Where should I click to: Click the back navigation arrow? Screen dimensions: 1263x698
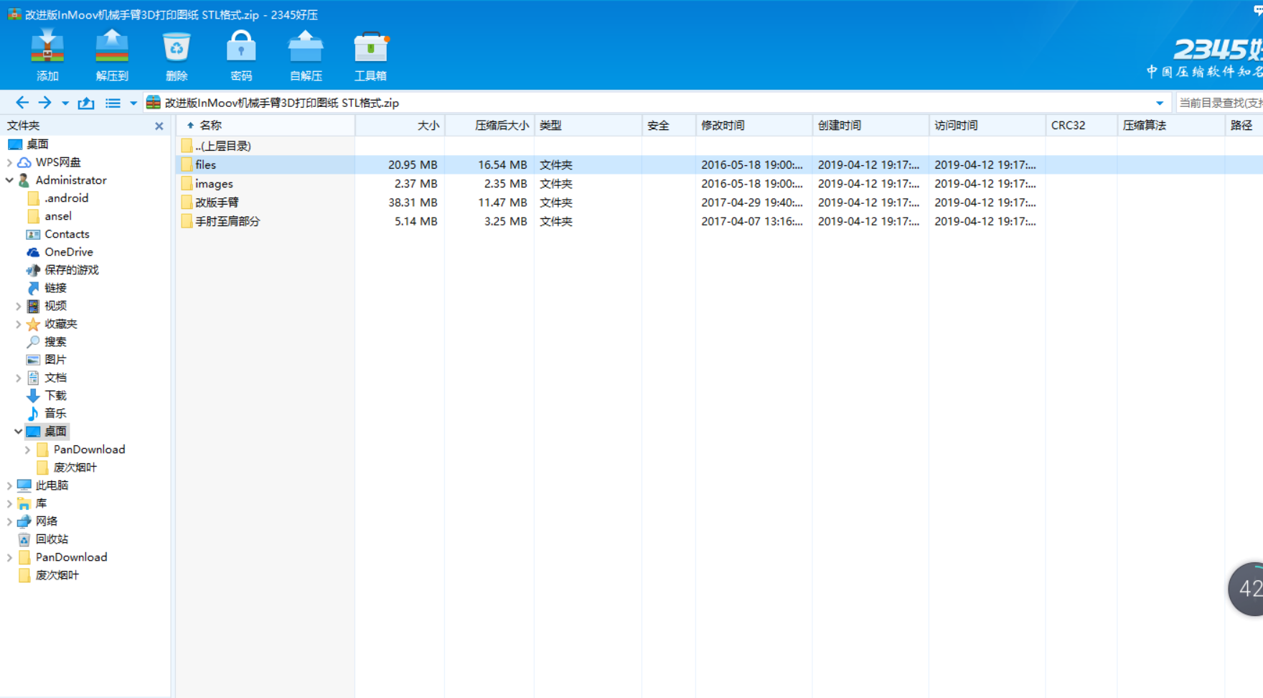tap(22, 103)
